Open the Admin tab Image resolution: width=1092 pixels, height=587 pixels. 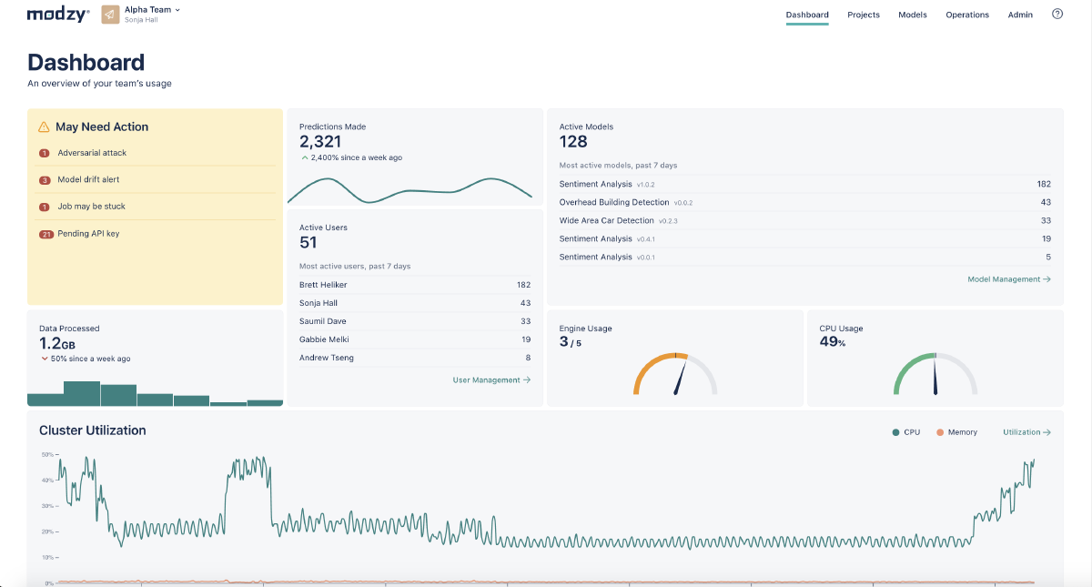coord(1020,15)
